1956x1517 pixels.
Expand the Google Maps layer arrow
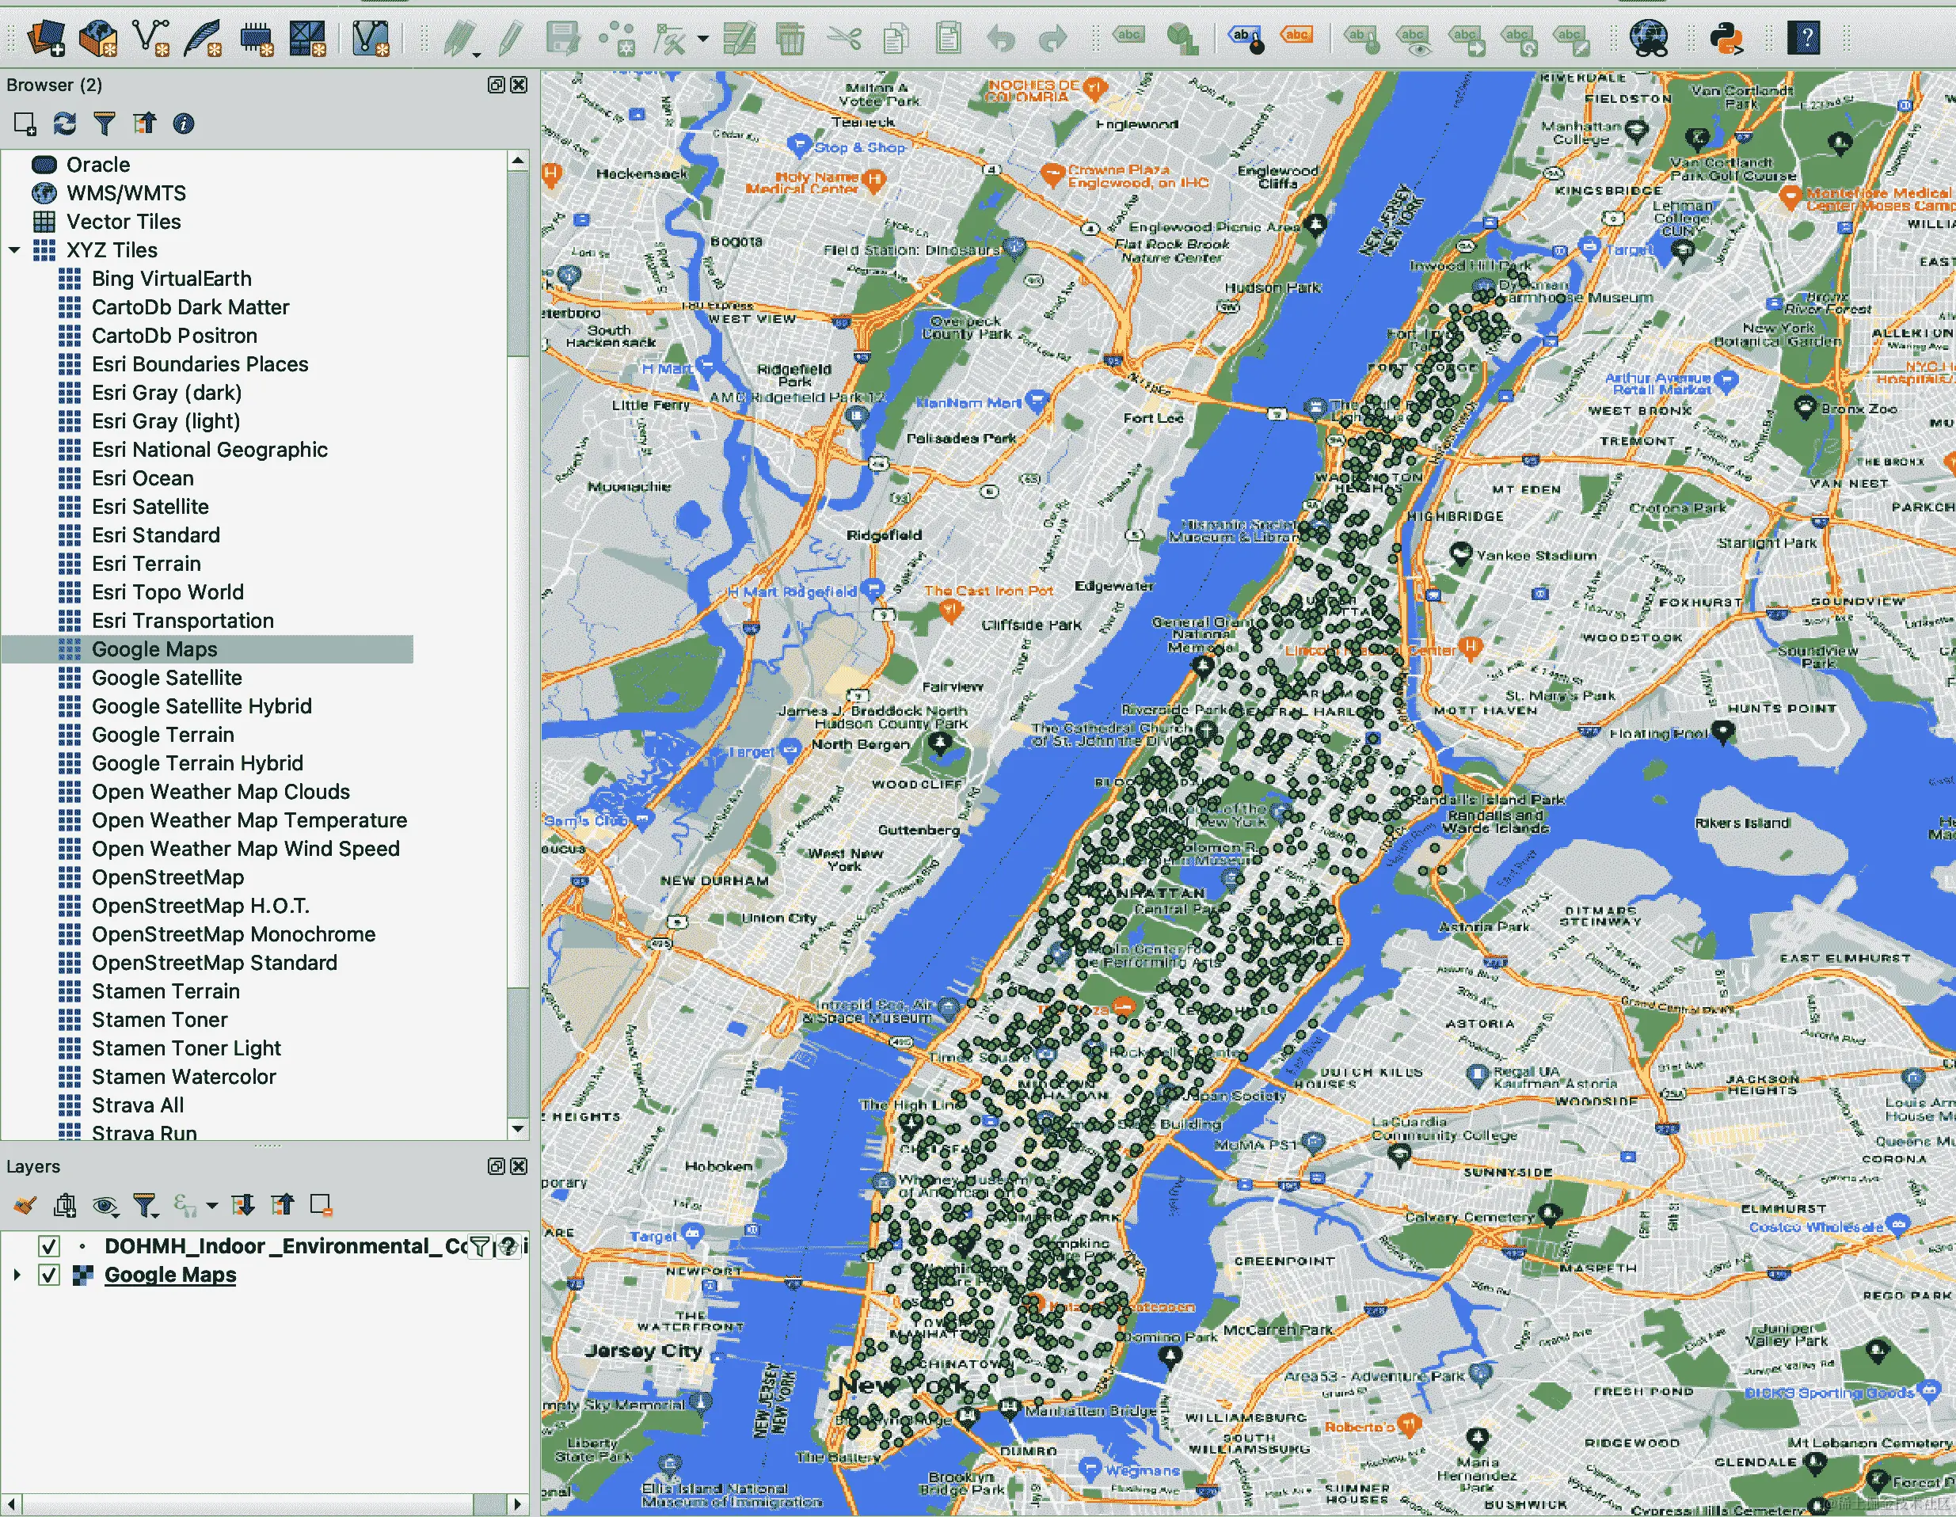[16, 1274]
